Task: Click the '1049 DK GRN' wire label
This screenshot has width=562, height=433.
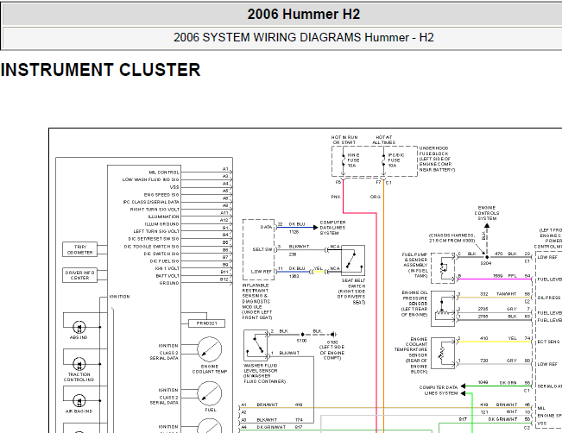Action: [x=497, y=383]
